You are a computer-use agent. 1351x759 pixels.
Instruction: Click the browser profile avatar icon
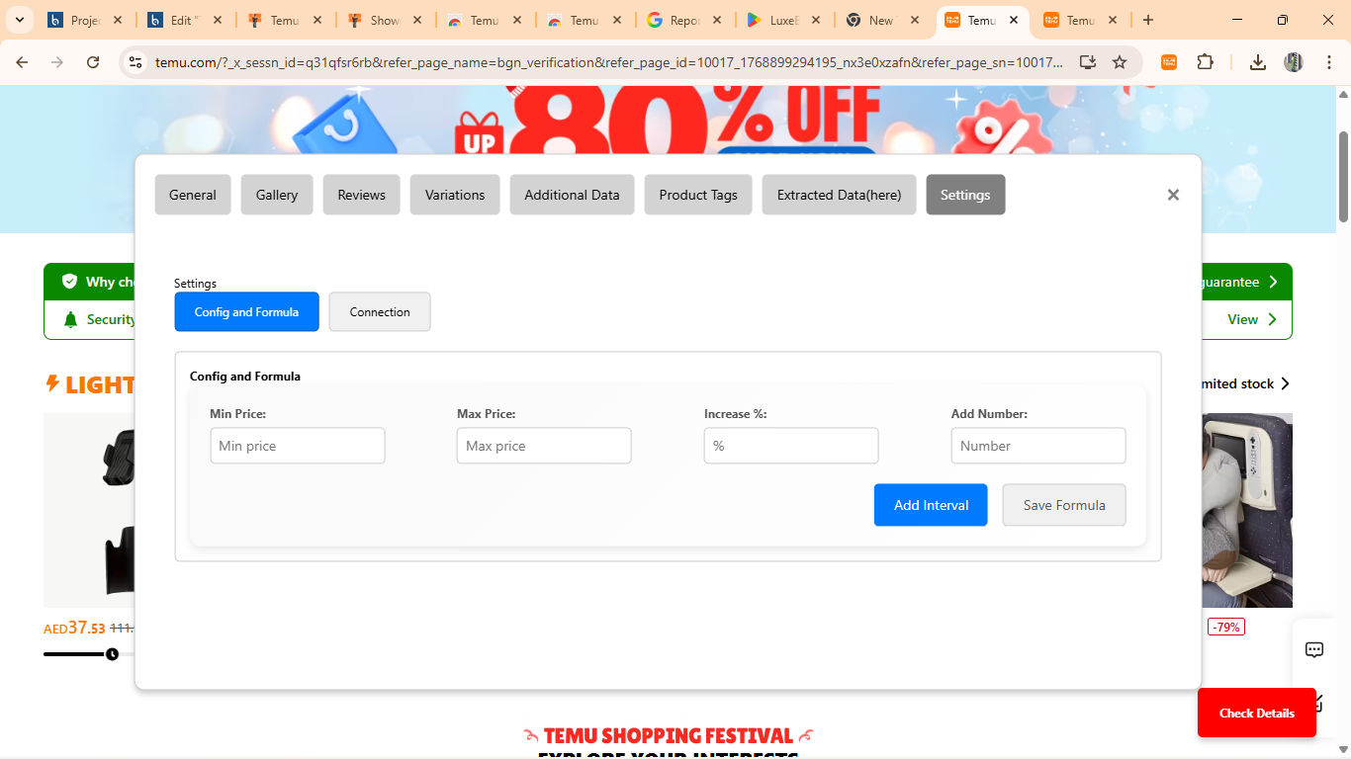coord(1293,61)
